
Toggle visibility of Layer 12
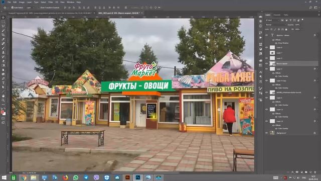click(266, 121)
